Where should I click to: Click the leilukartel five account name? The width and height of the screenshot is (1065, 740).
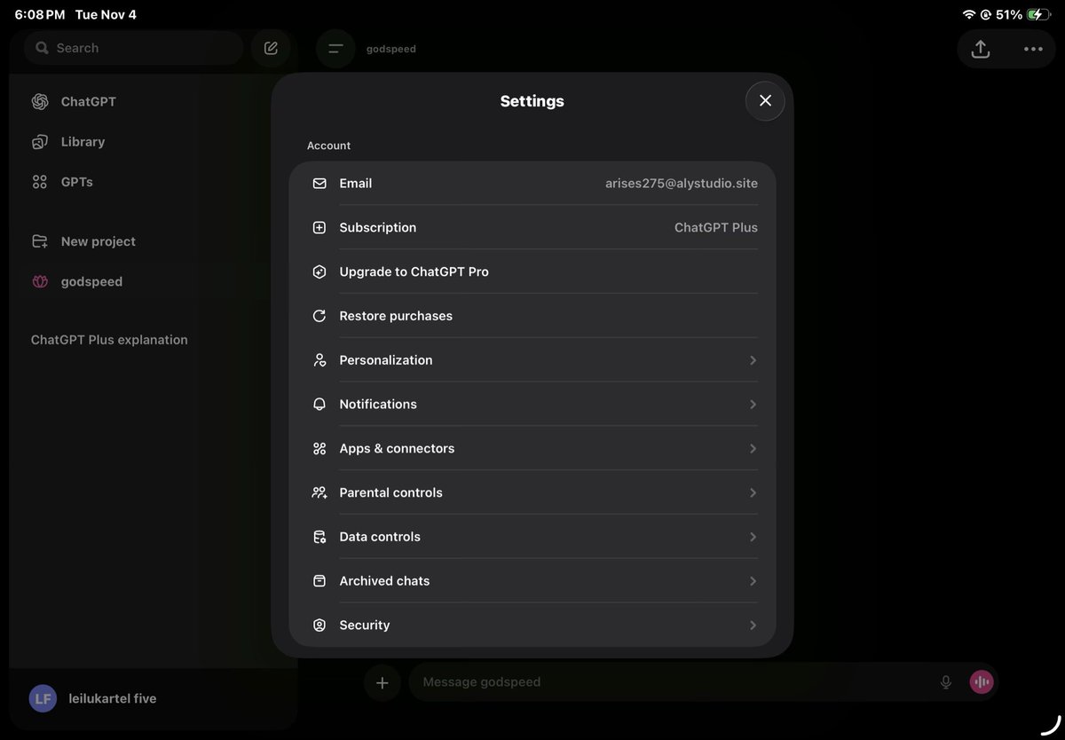point(113,698)
